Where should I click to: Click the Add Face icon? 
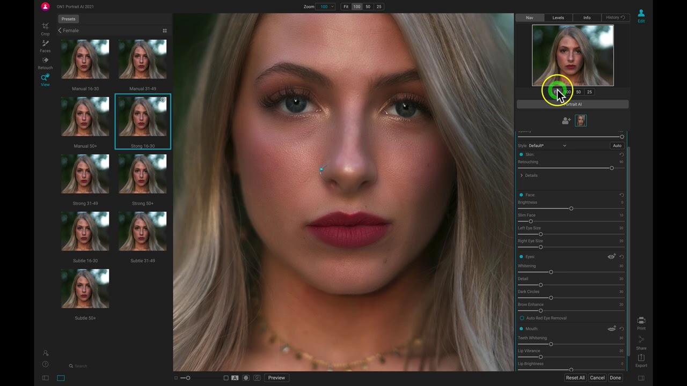coord(566,121)
